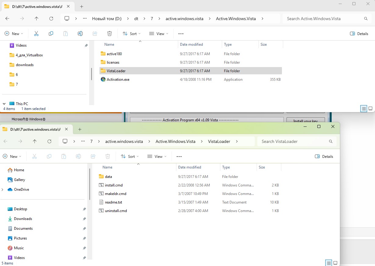Click Rename icon in top Explorer toolbar
Screen dimensions: 375x266
(80, 34)
